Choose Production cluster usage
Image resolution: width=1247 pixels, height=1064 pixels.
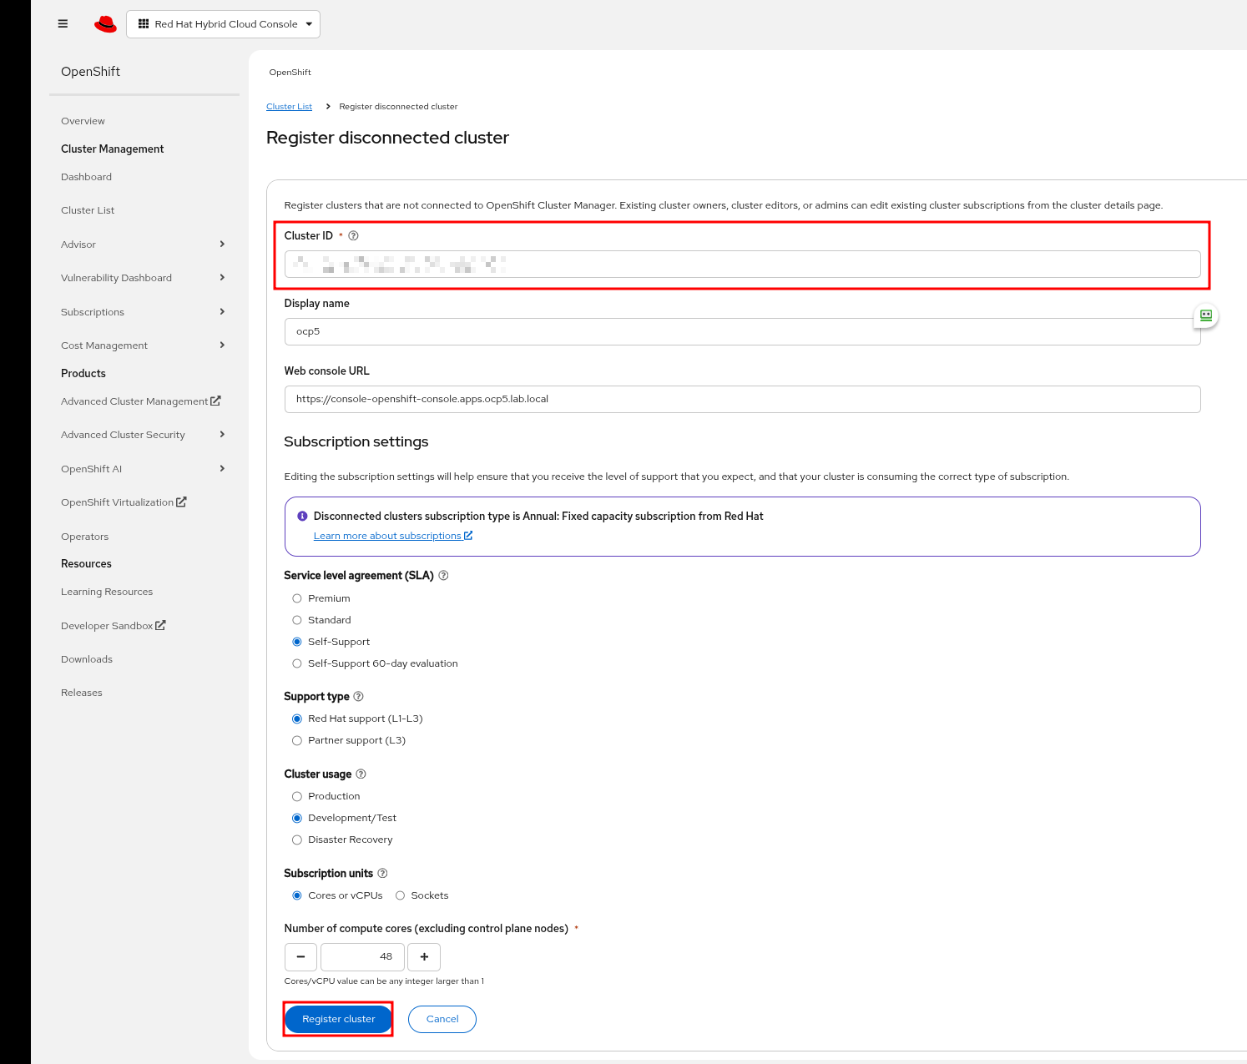[x=297, y=796]
